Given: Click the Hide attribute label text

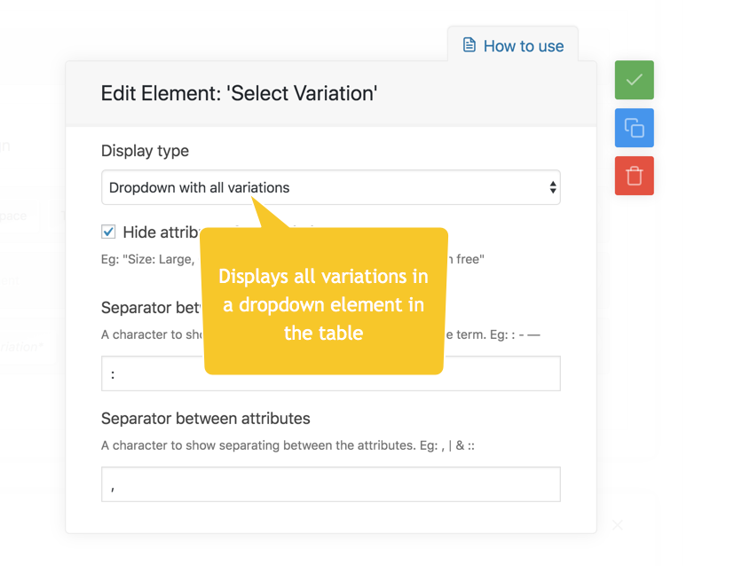Looking at the screenshot, I should [162, 232].
